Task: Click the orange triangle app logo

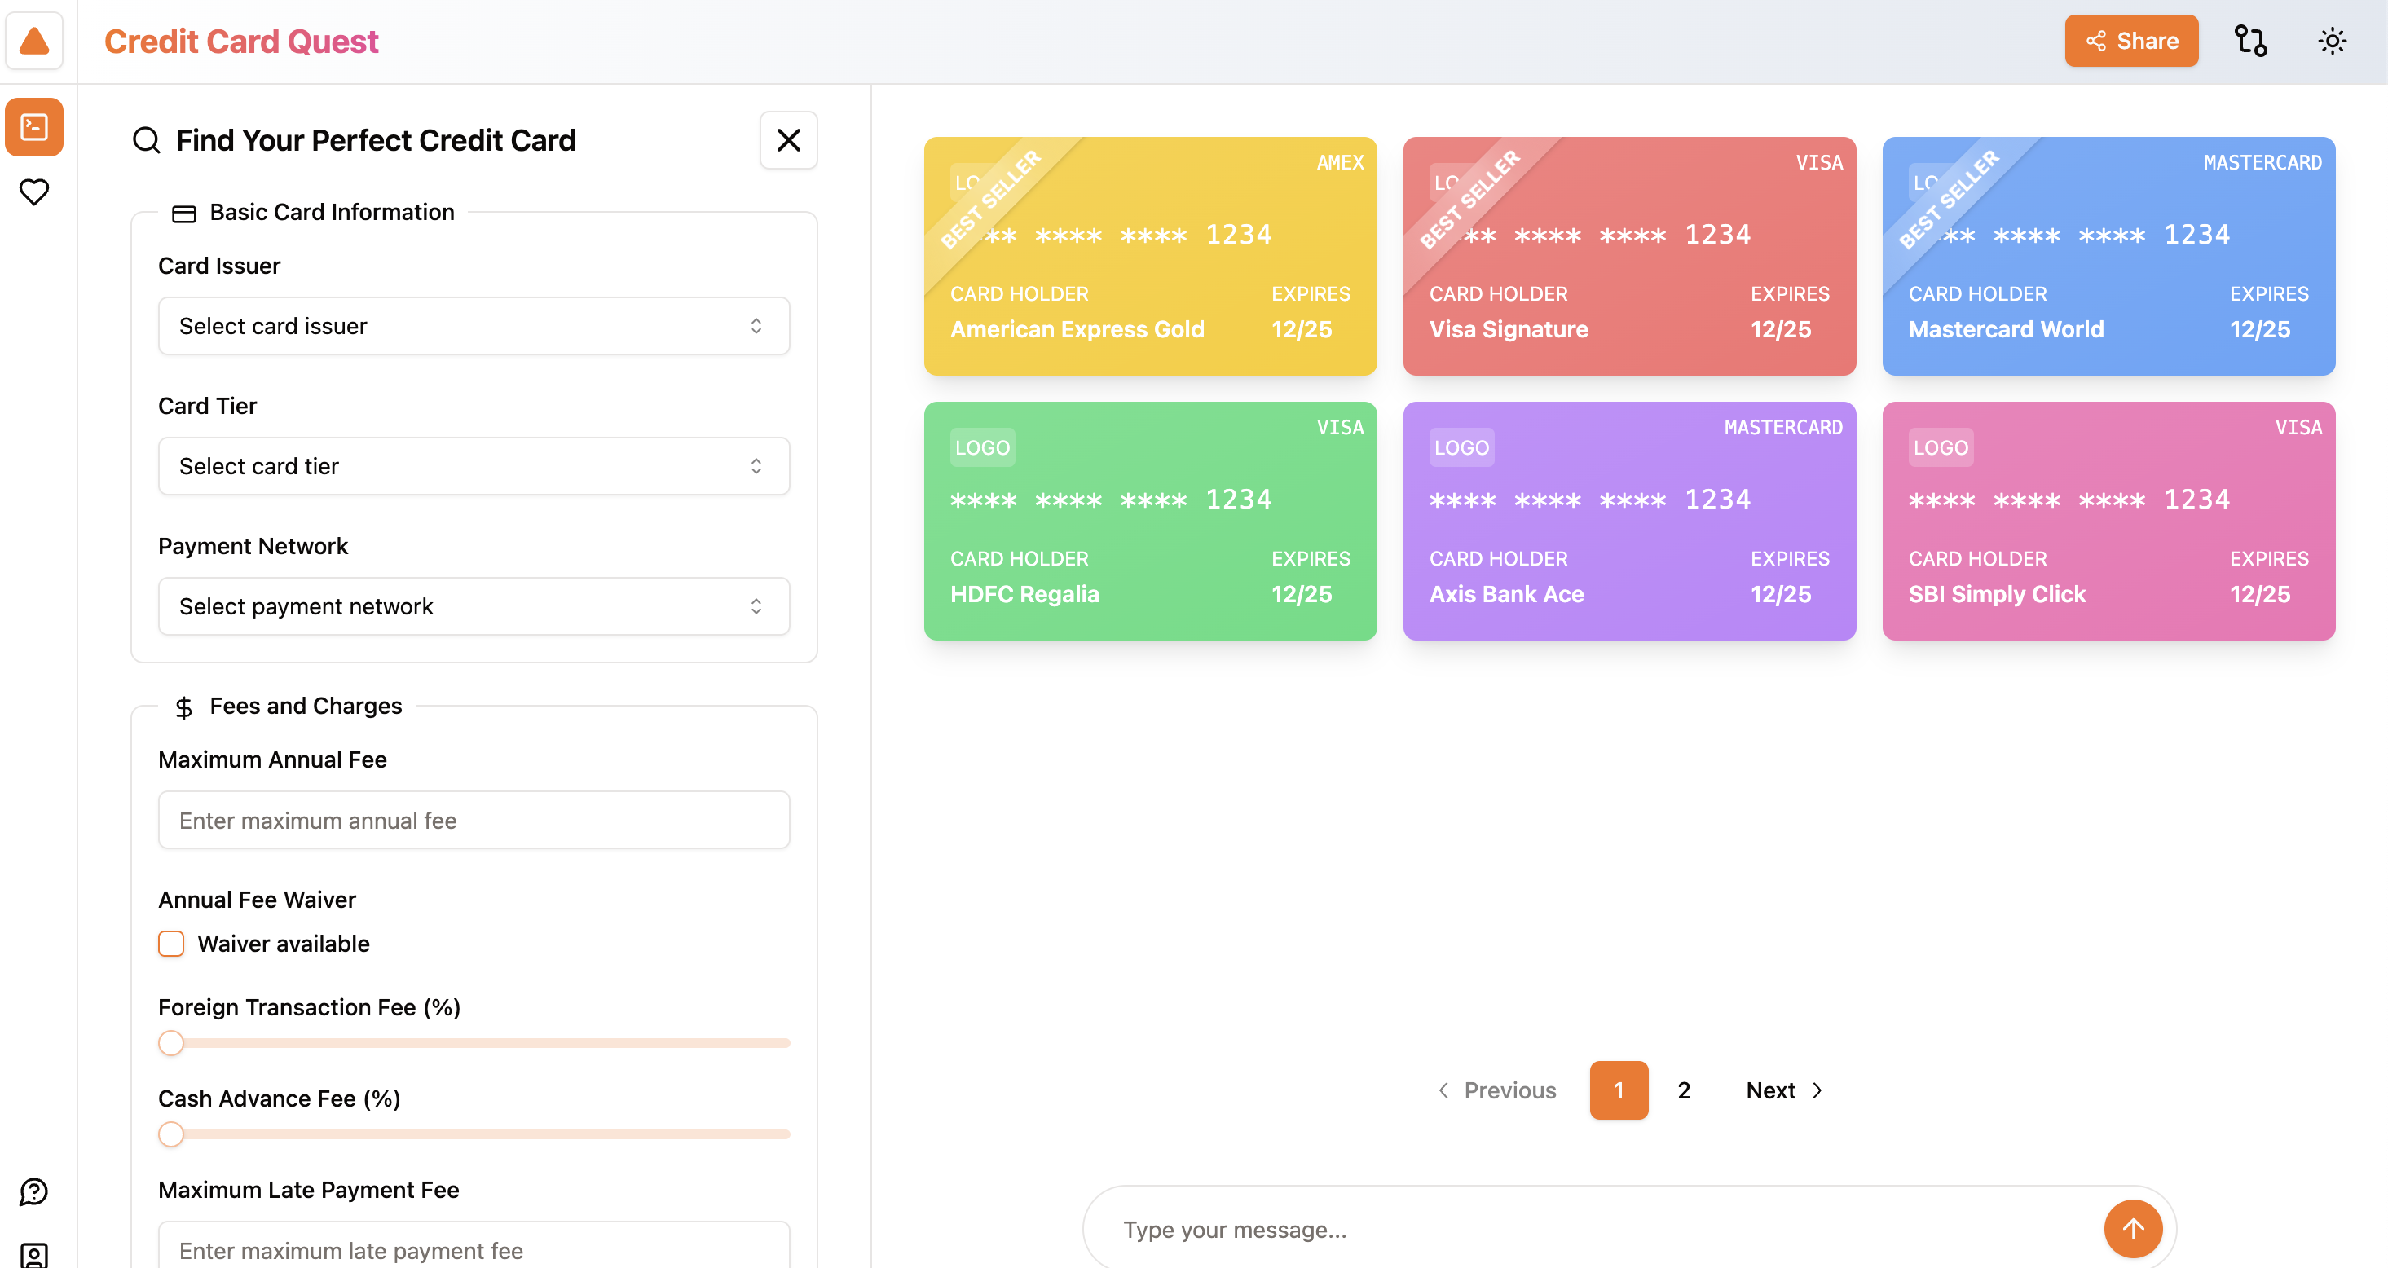Action: point(34,41)
